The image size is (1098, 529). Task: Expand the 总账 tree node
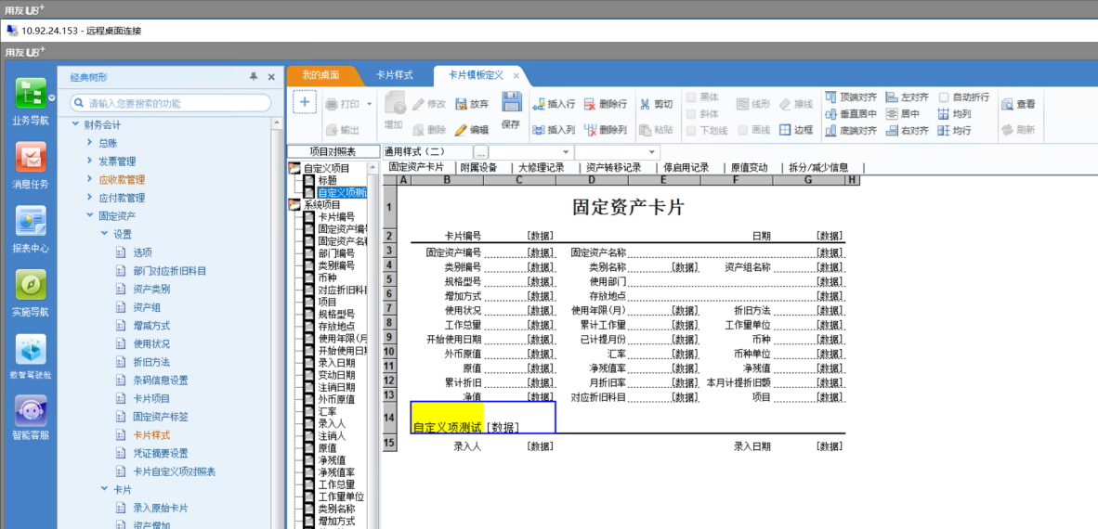(89, 143)
